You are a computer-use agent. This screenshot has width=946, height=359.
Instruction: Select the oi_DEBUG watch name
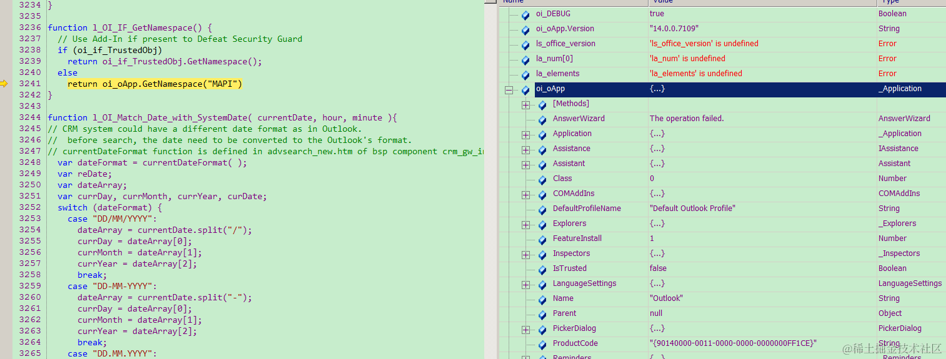pyautogui.click(x=553, y=14)
